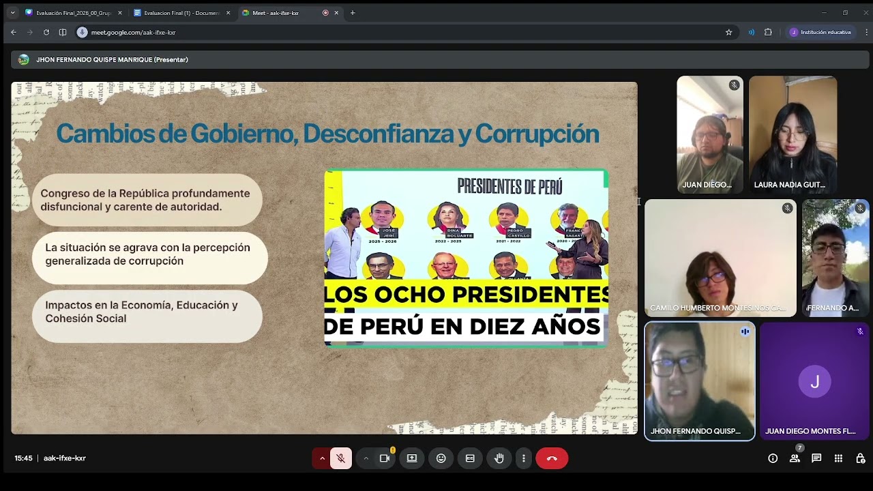The height and width of the screenshot is (491, 873).
Task: Open the Institución educativa profile chip
Action: click(821, 32)
